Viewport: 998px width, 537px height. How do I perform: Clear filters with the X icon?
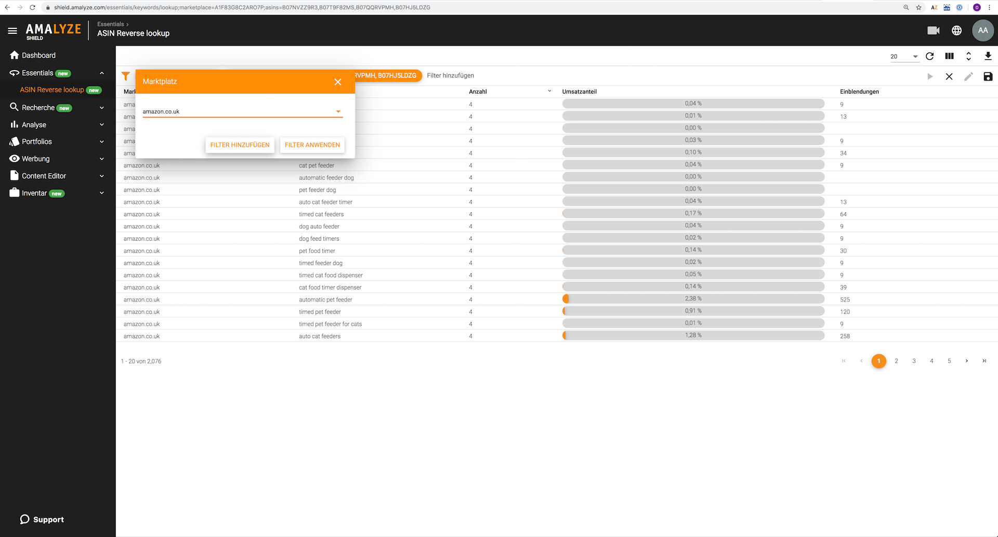[x=949, y=76]
